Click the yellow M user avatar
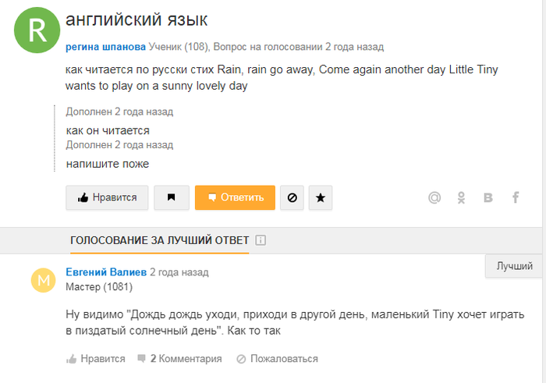The image size is (546, 383). pyautogui.click(x=44, y=280)
